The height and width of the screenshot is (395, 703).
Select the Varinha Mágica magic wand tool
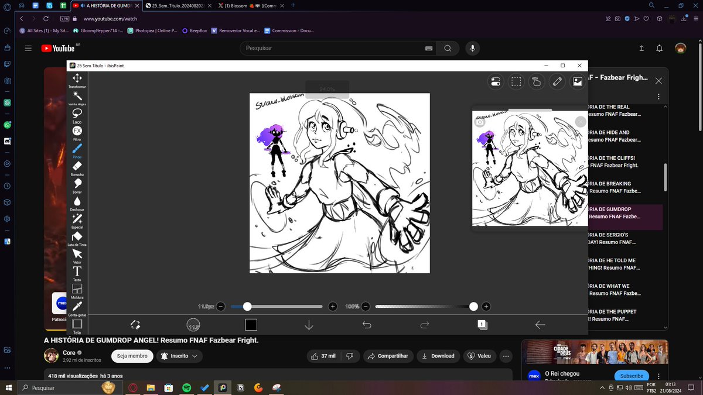tap(77, 98)
